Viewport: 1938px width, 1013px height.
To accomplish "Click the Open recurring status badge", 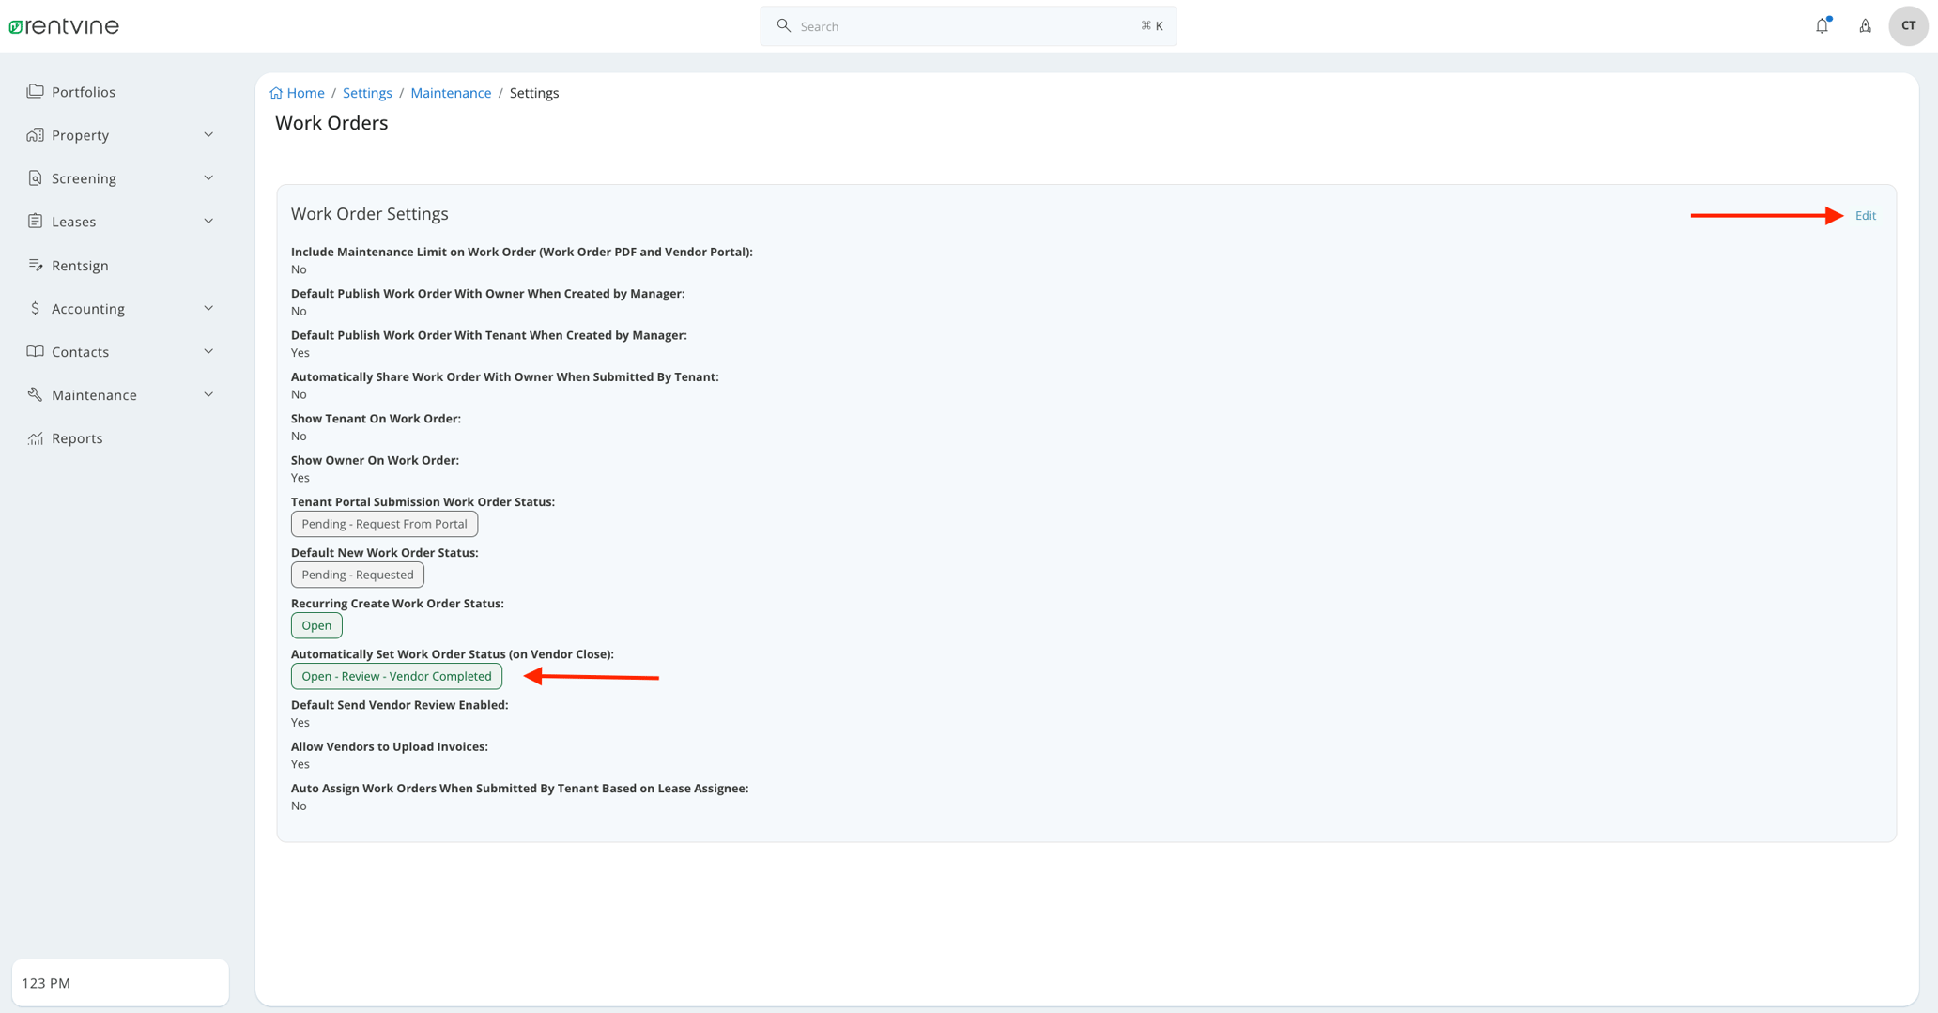I will tap(315, 624).
